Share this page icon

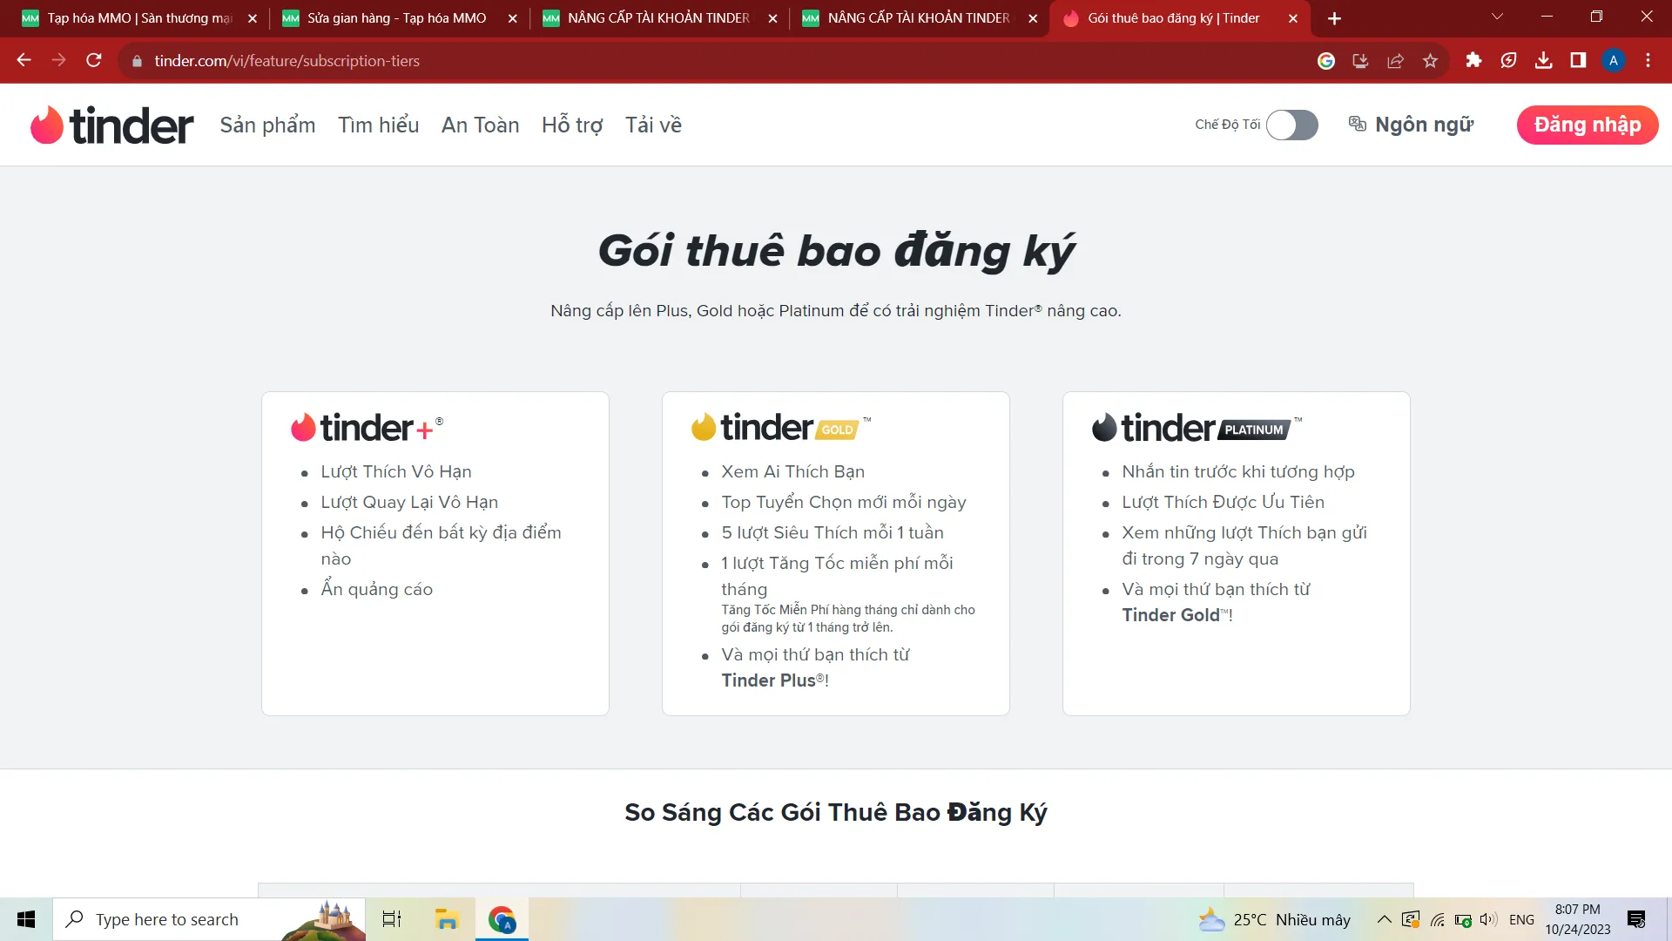(1395, 61)
